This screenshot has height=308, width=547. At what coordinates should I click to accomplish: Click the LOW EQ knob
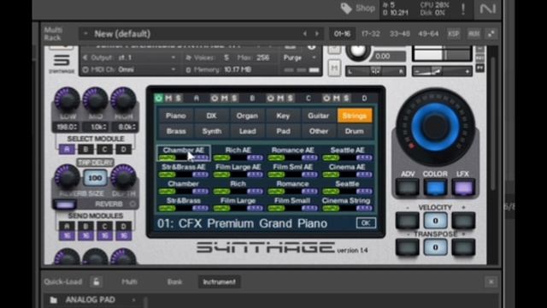click(x=67, y=99)
